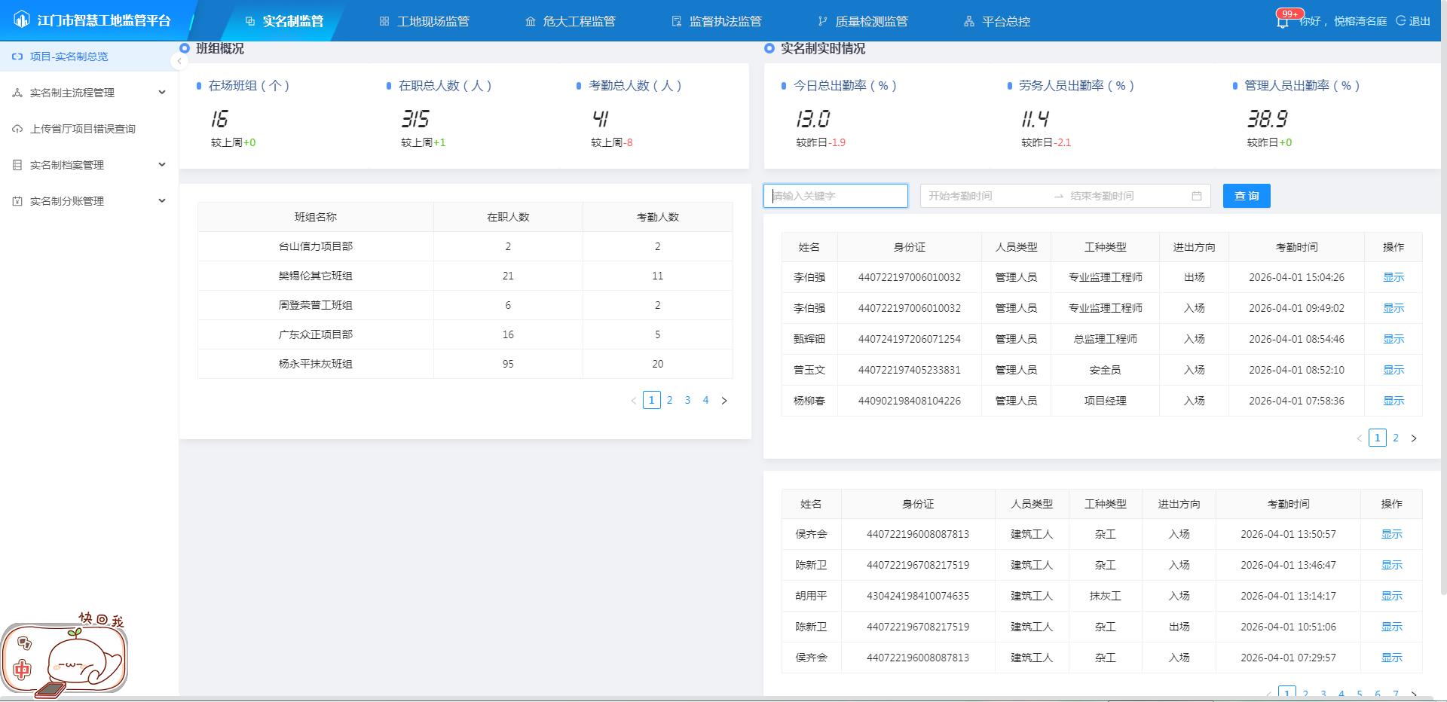This screenshot has width=1447, height=702.
Task: Click the notification bell icon
Action: pos(1282,22)
